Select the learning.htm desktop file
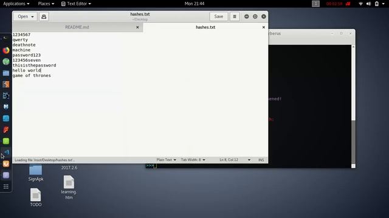The width and height of the screenshot is (389, 218). coord(69,187)
